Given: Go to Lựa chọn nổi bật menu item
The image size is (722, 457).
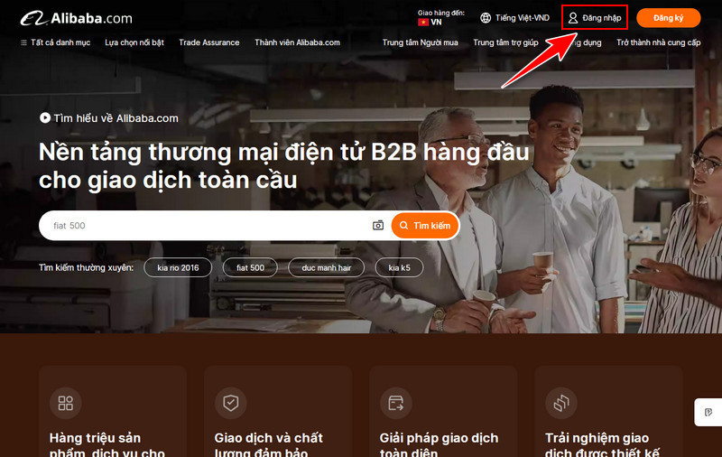Looking at the screenshot, I should (134, 42).
